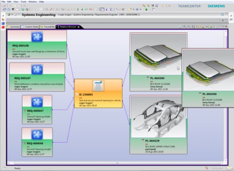This screenshot has height=171, width=234.
Task: Toggle the highlighted boxed icon in main toolbar
Action: pyautogui.click(x=102, y=9)
